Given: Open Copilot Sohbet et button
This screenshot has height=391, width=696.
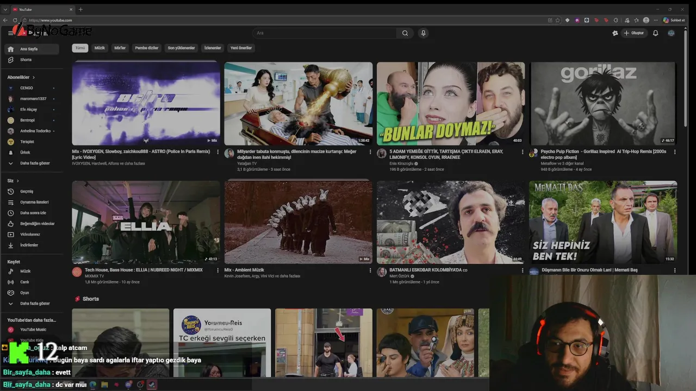Looking at the screenshot, I should coord(674,20).
